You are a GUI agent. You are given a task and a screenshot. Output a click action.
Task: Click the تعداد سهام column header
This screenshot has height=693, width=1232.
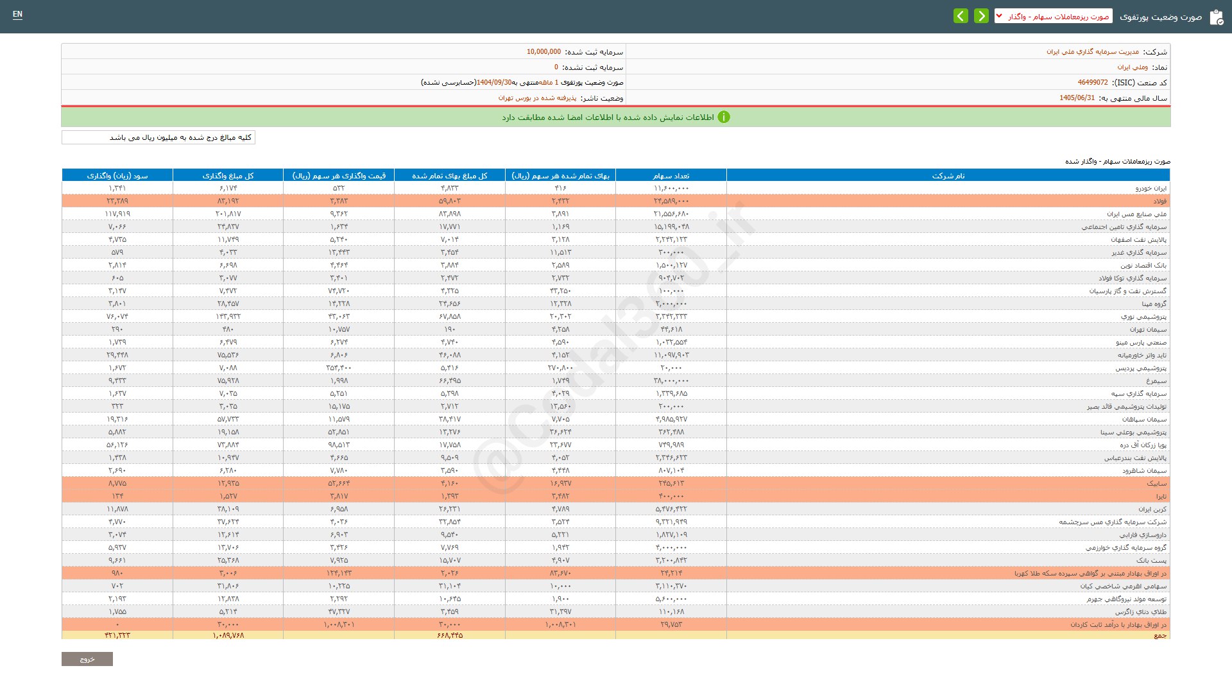(x=671, y=175)
